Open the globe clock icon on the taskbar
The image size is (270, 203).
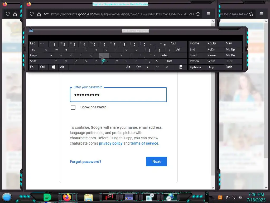pos(170,197)
